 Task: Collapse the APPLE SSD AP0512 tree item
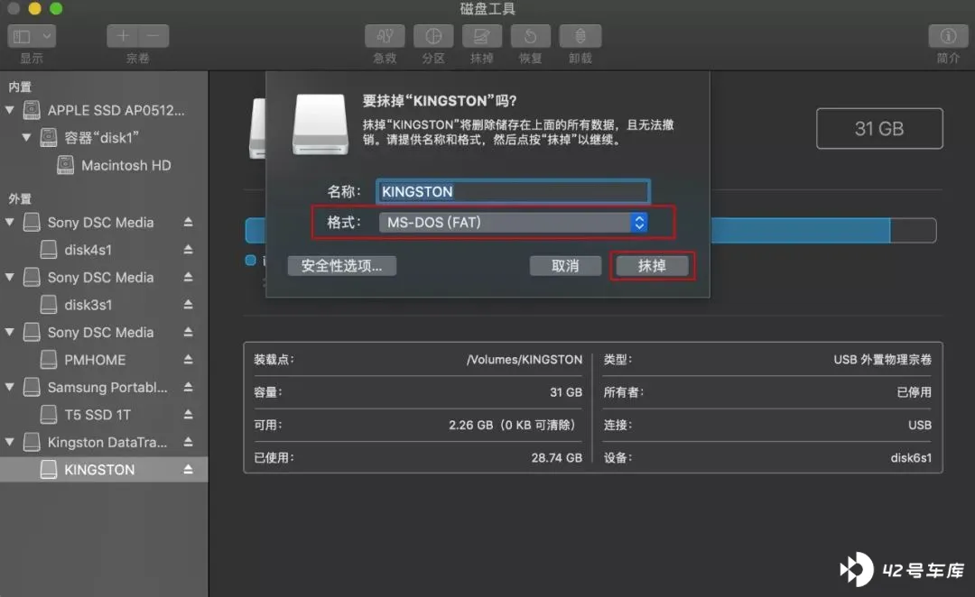click(x=10, y=110)
